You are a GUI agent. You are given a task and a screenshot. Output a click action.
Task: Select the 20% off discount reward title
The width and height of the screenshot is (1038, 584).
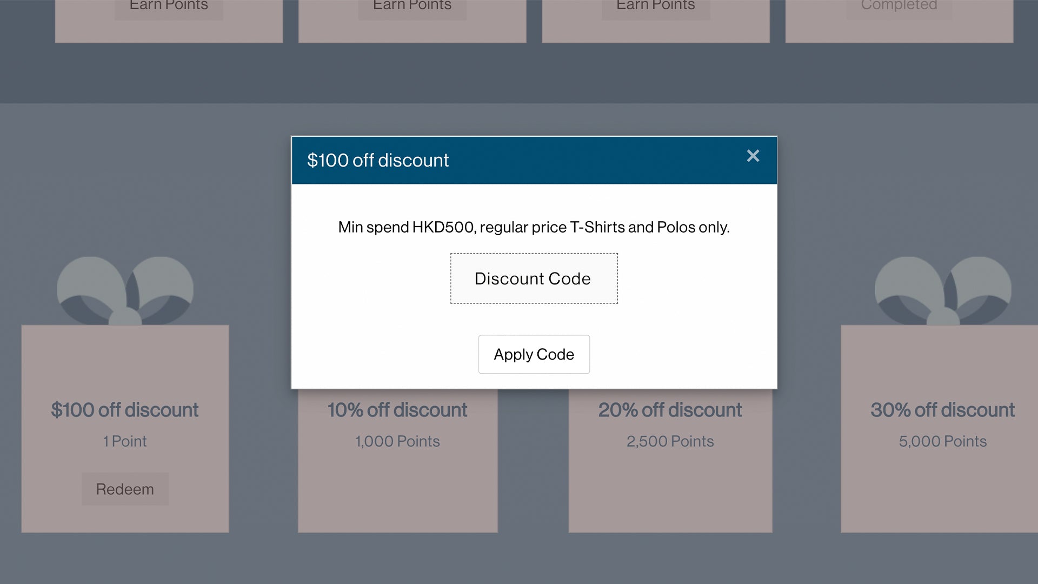(670, 410)
